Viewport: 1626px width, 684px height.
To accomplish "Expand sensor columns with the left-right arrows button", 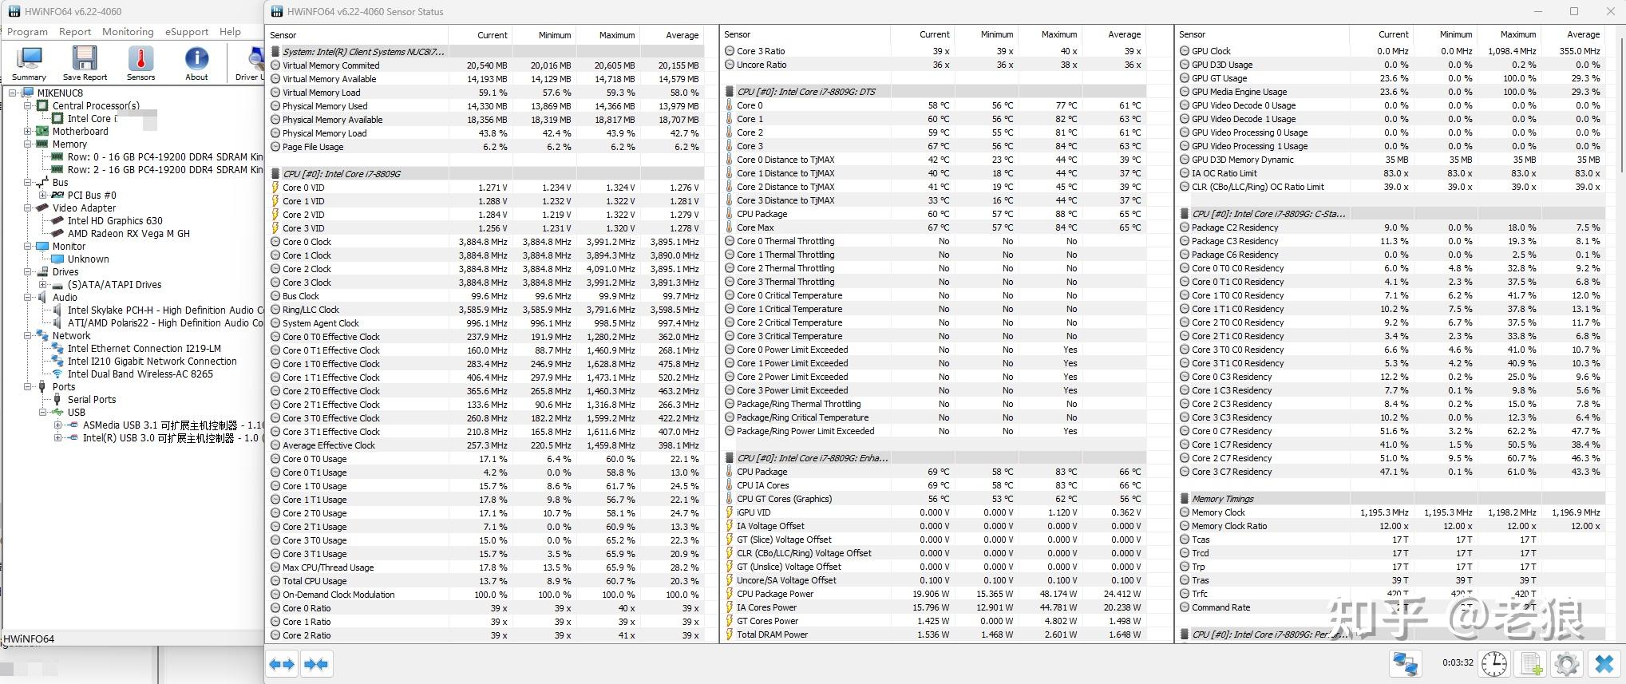I will (x=283, y=663).
